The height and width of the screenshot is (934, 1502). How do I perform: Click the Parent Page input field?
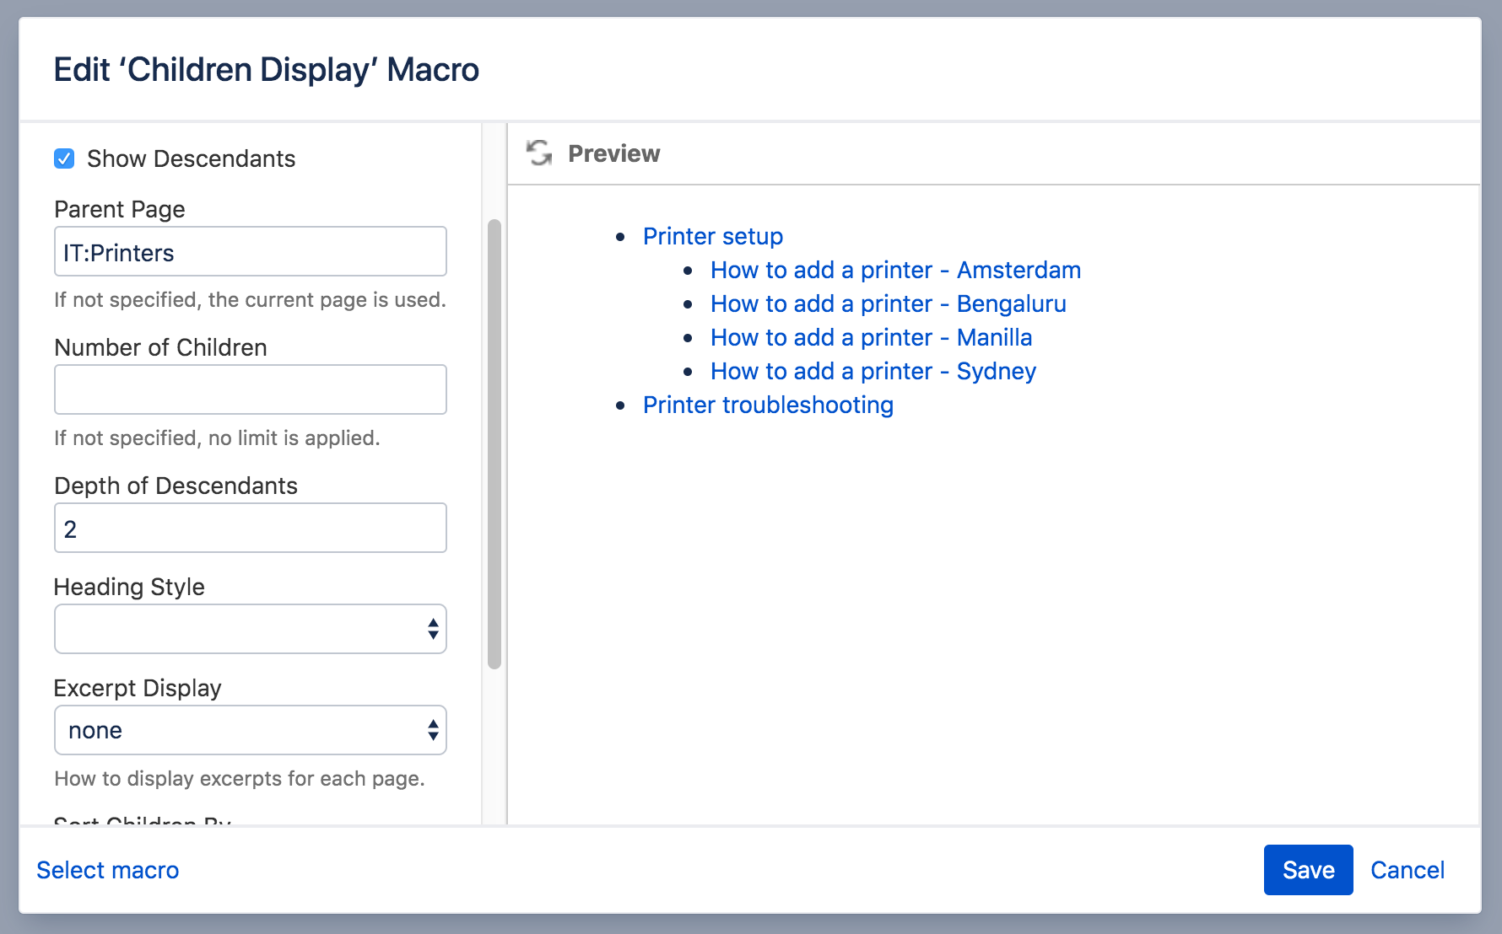coord(250,252)
